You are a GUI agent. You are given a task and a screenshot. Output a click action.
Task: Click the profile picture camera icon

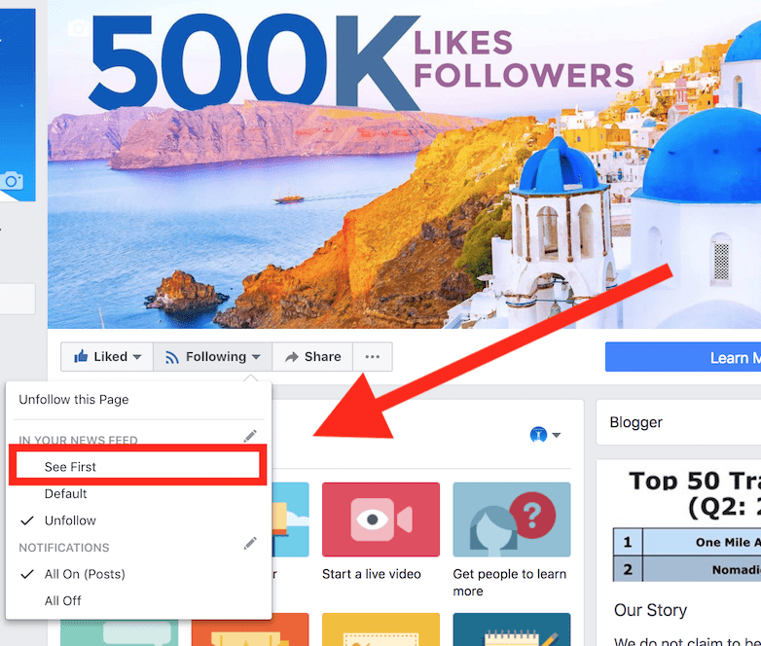[12, 181]
